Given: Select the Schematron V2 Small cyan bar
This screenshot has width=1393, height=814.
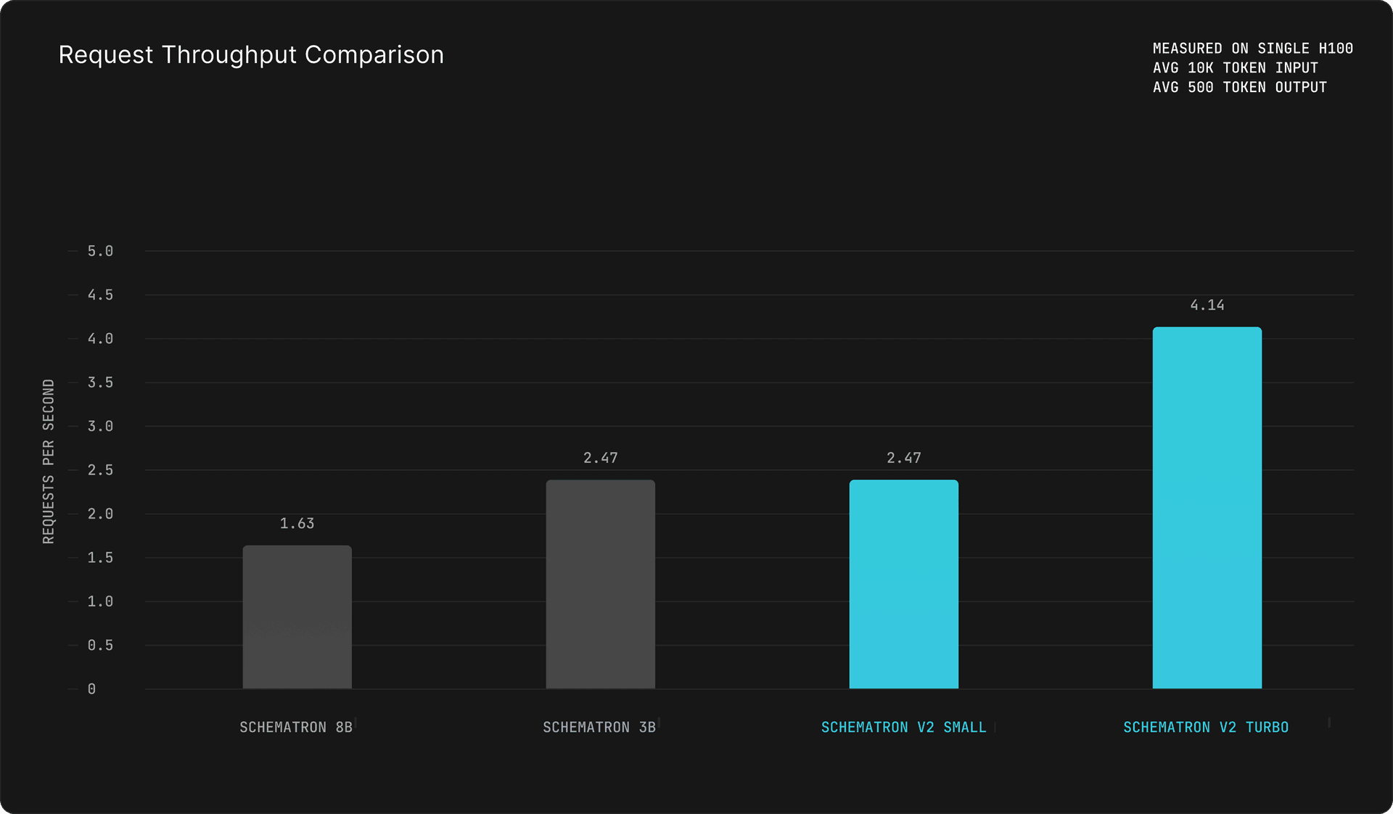Looking at the screenshot, I should [x=903, y=584].
